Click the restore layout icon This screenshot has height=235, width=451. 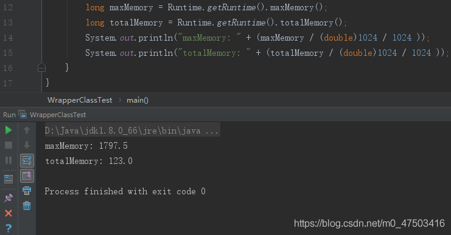[9, 179]
